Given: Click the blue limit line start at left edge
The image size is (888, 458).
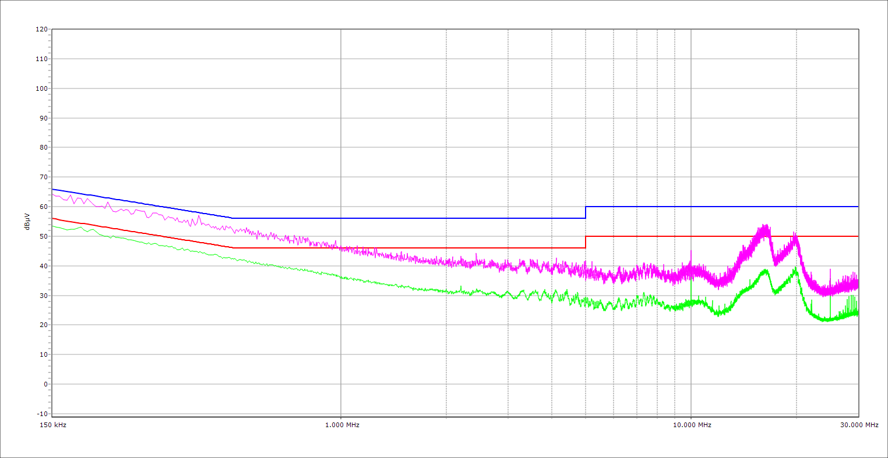Looking at the screenshot, I should [53, 189].
